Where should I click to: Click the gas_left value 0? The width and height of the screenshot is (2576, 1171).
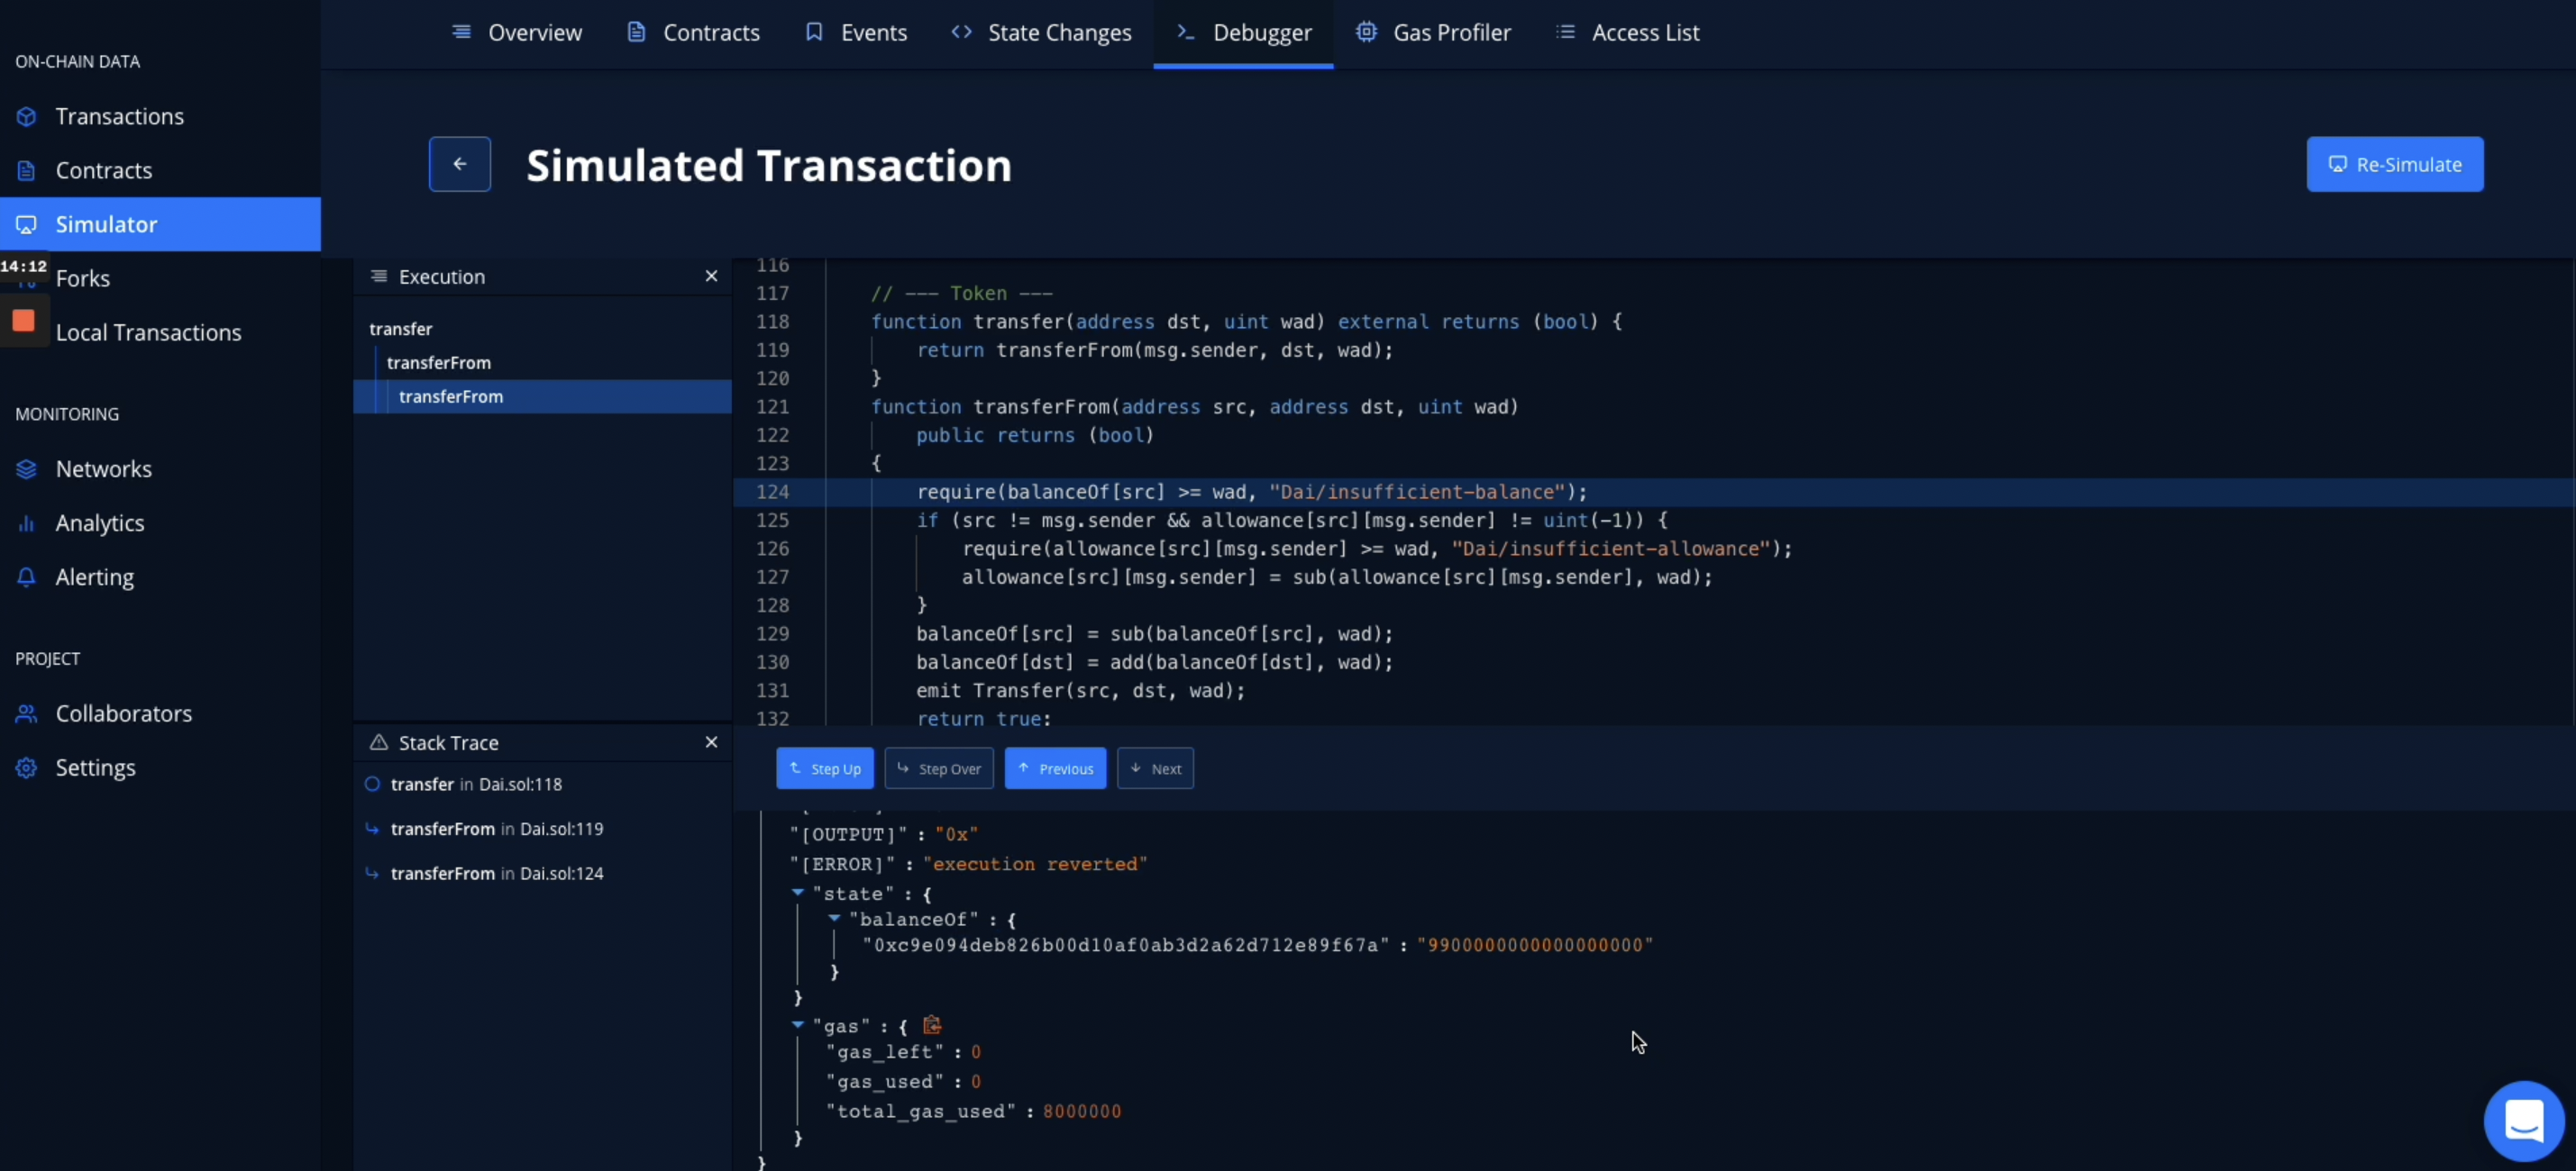(976, 1052)
